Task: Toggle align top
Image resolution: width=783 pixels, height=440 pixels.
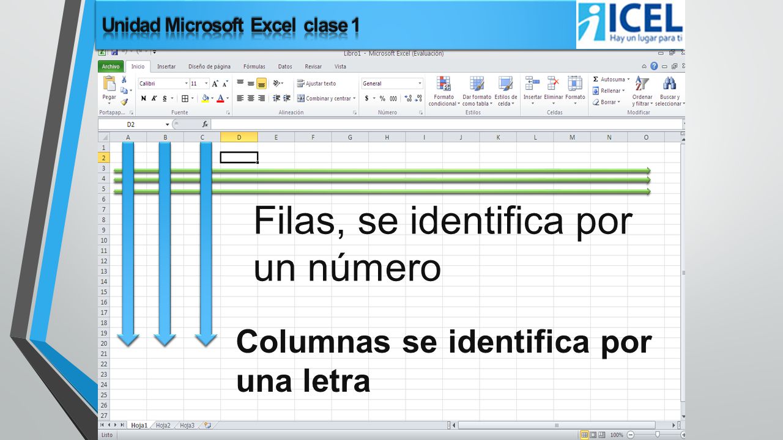Action: pyautogui.click(x=240, y=83)
